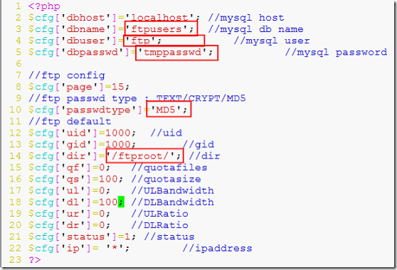Click the '//dir' comment
Screen dimensions: 397x270
click(204, 156)
